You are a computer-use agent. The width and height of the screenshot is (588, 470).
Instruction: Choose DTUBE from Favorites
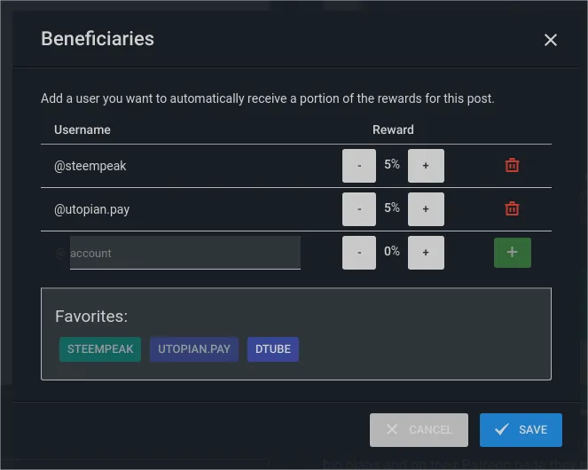(x=273, y=349)
